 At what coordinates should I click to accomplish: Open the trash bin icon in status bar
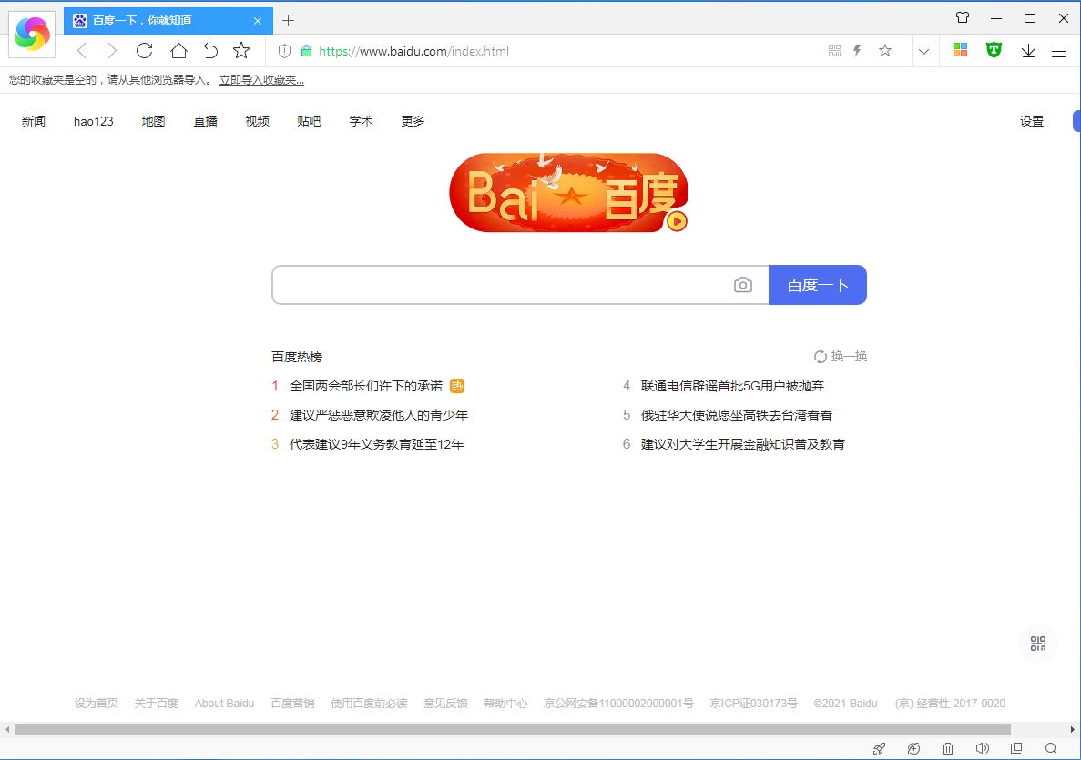[948, 748]
